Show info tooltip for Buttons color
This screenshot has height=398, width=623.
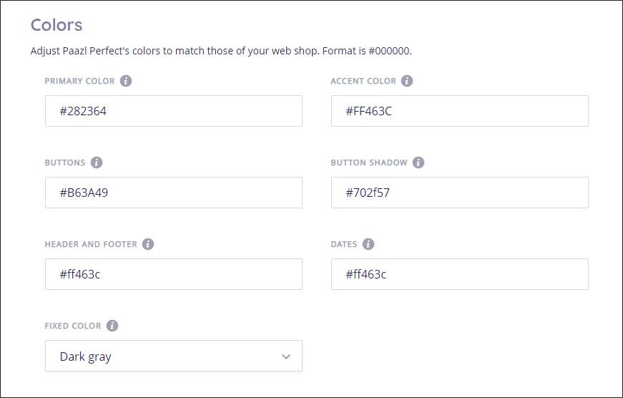[97, 162]
